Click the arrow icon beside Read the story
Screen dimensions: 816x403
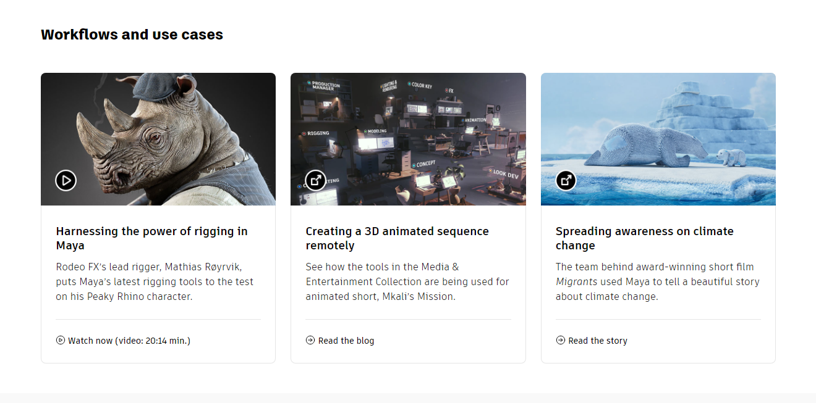[x=560, y=340]
